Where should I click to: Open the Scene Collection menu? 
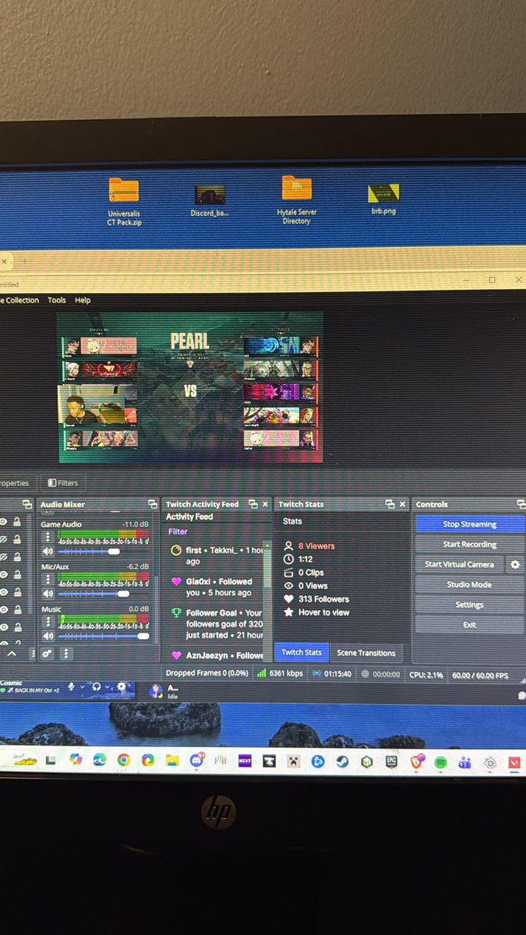coord(19,300)
